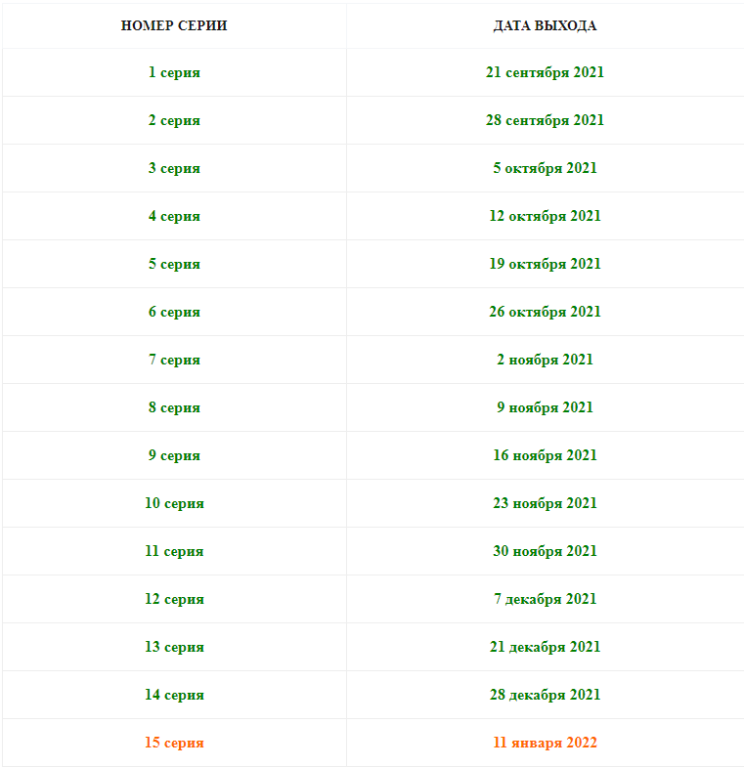Viewport: 744px width, 767px height.
Task: Click the "ДАТА ВЫХОДА" column header
Action: pos(545,25)
